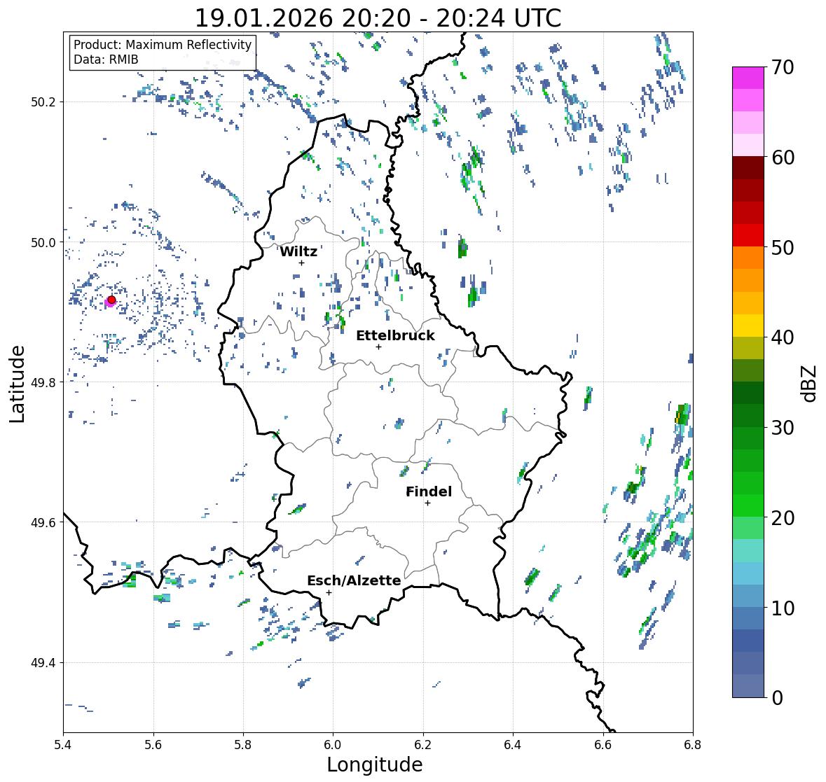Click the 5.6 longitude tick label

153,745
